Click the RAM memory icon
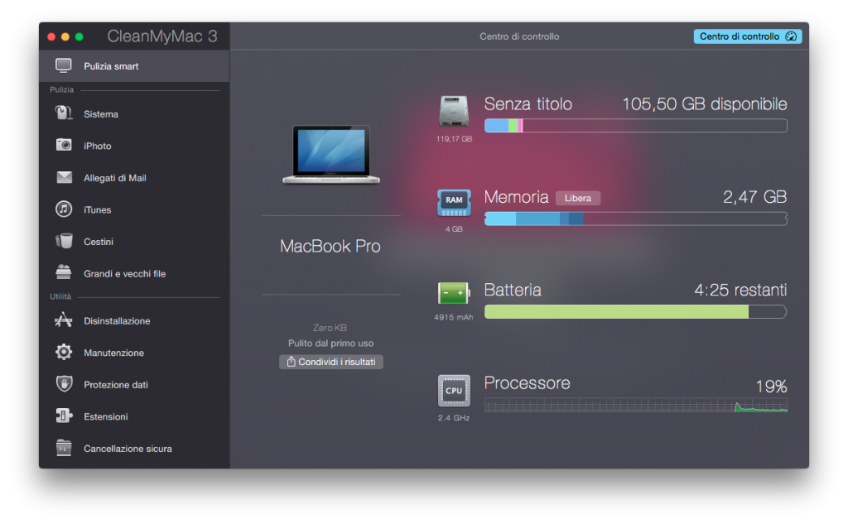The image size is (848, 524). pos(454,204)
